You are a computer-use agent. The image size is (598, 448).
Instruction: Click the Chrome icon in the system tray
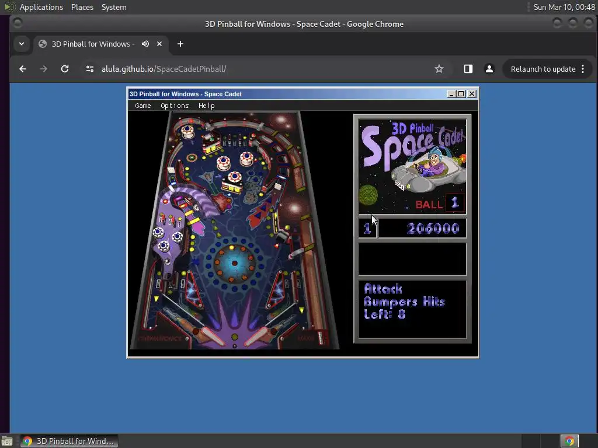[x=569, y=441]
